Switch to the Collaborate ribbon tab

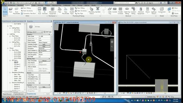pyautogui.click(x=67, y=5)
